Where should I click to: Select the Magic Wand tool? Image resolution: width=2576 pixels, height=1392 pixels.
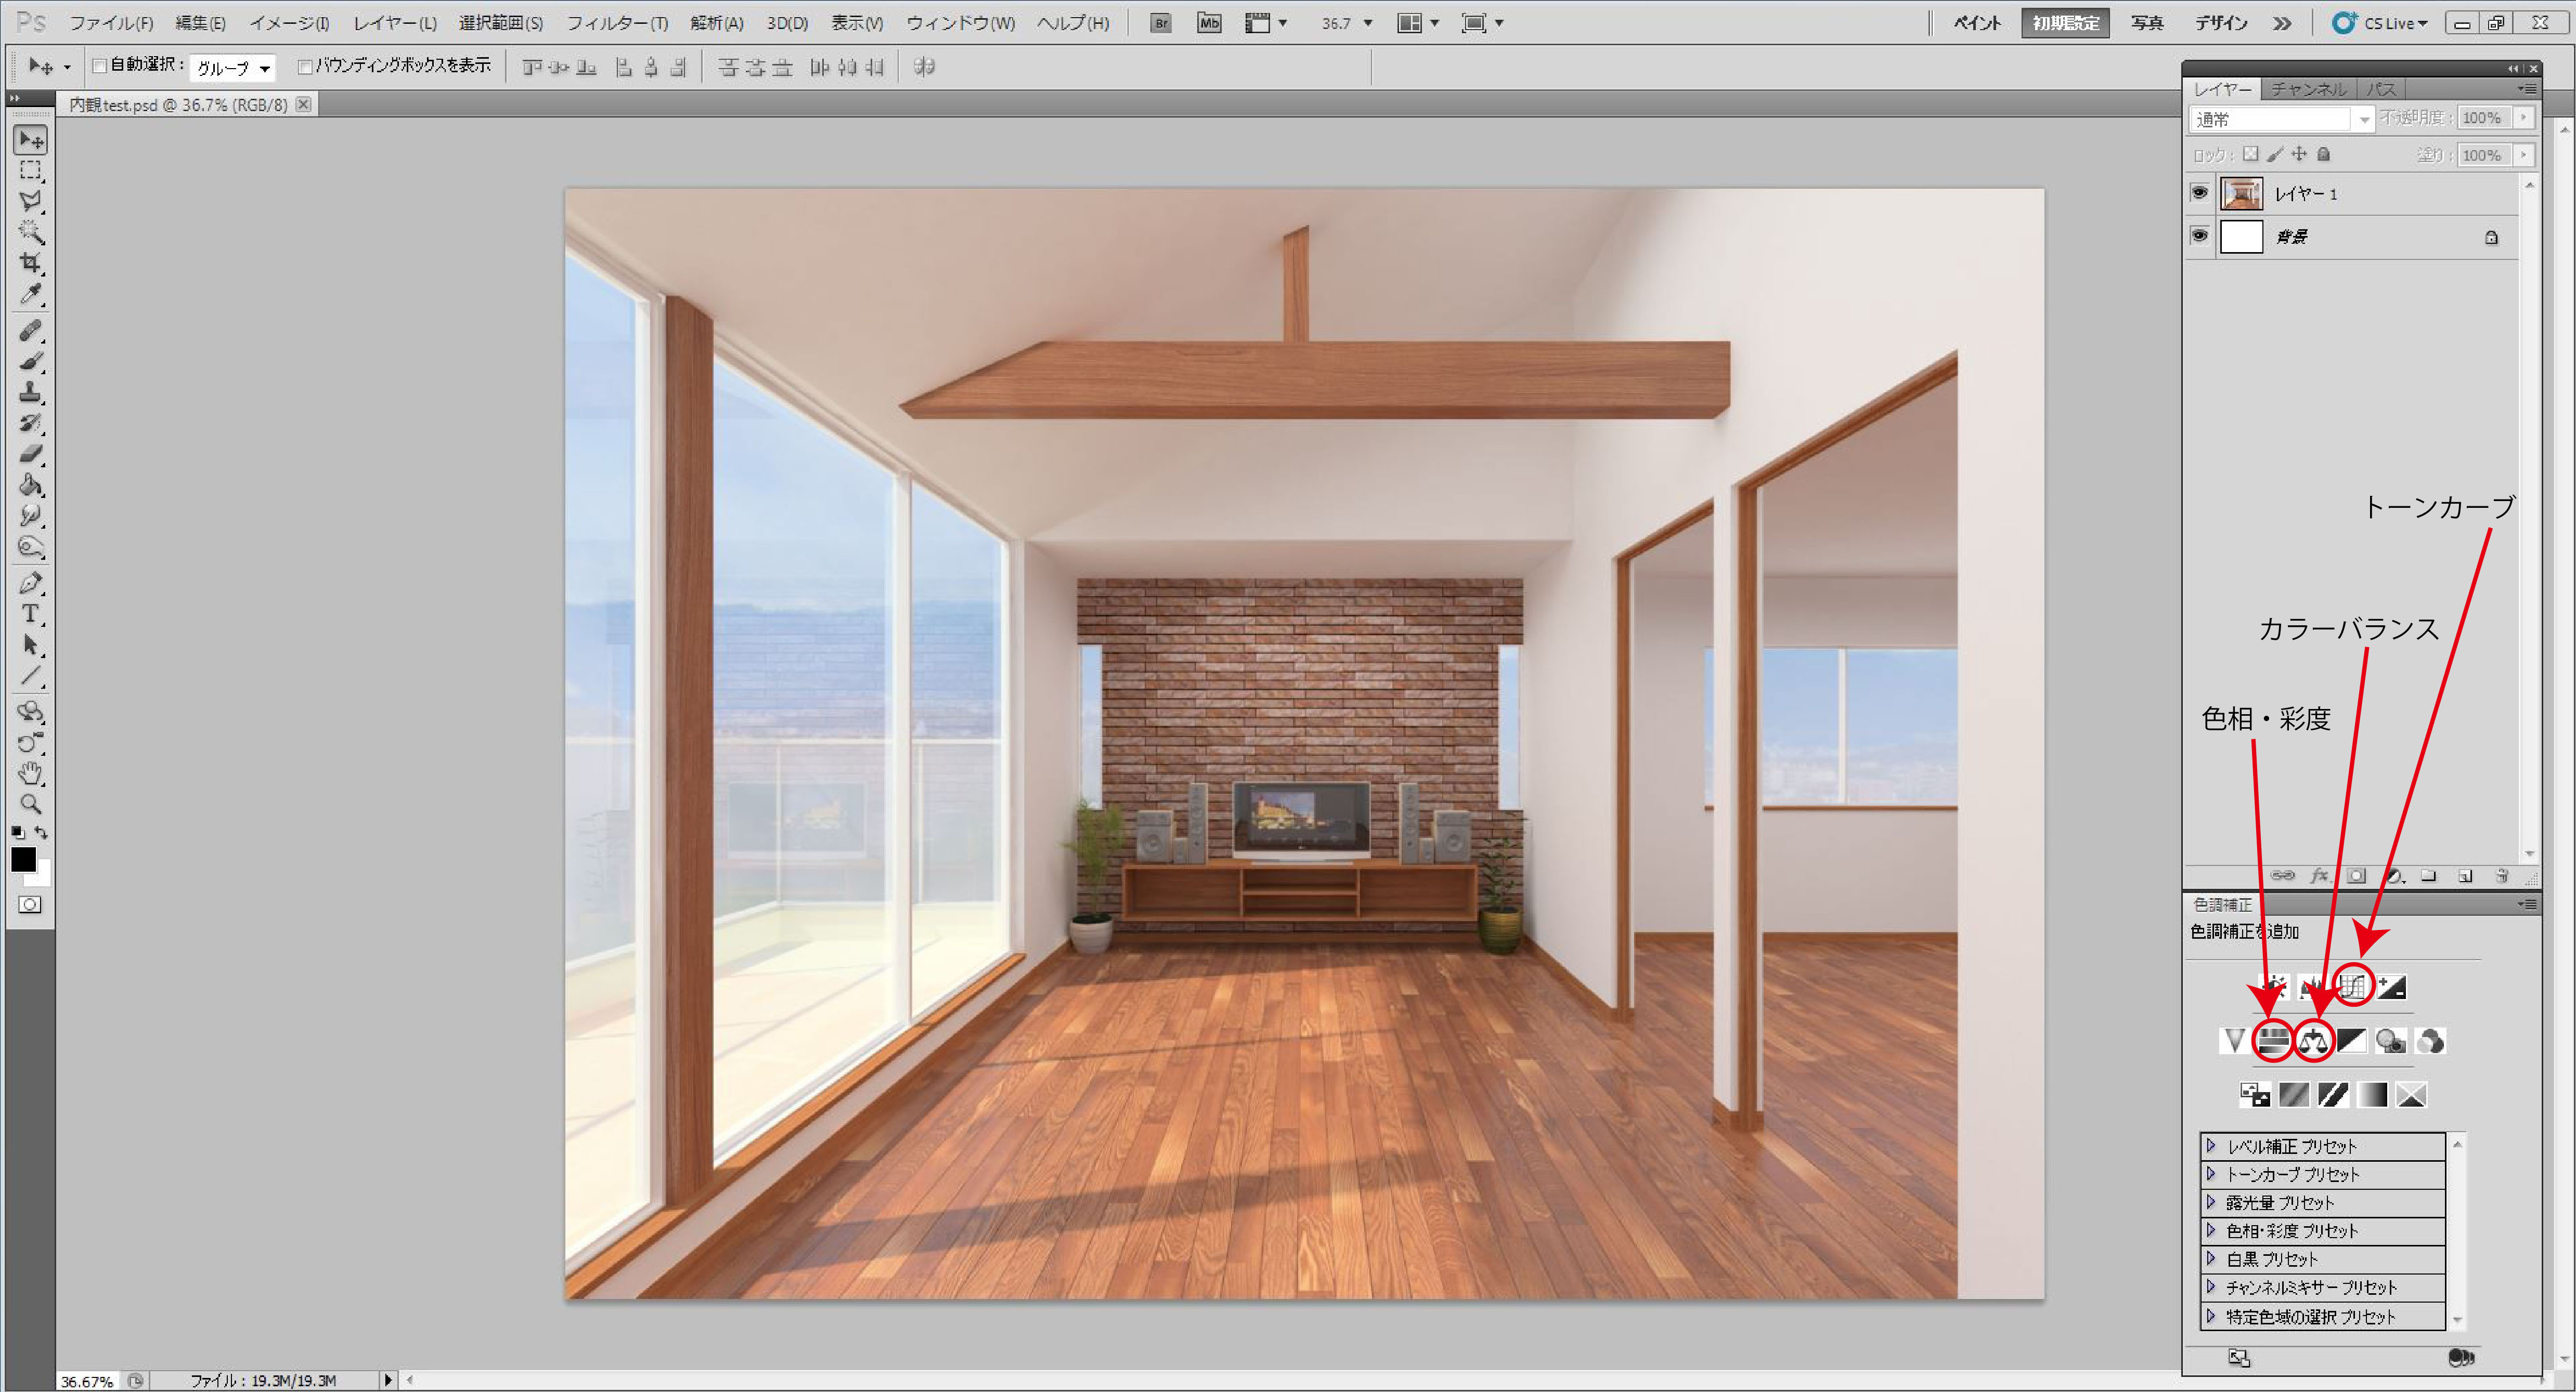(x=30, y=232)
